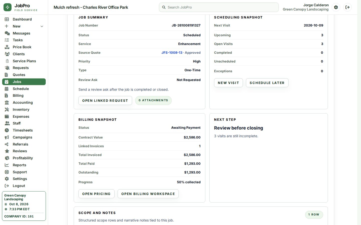Screen dimensions: 361x225
Task: Open Reports from the sidebar
Action: 24,165
